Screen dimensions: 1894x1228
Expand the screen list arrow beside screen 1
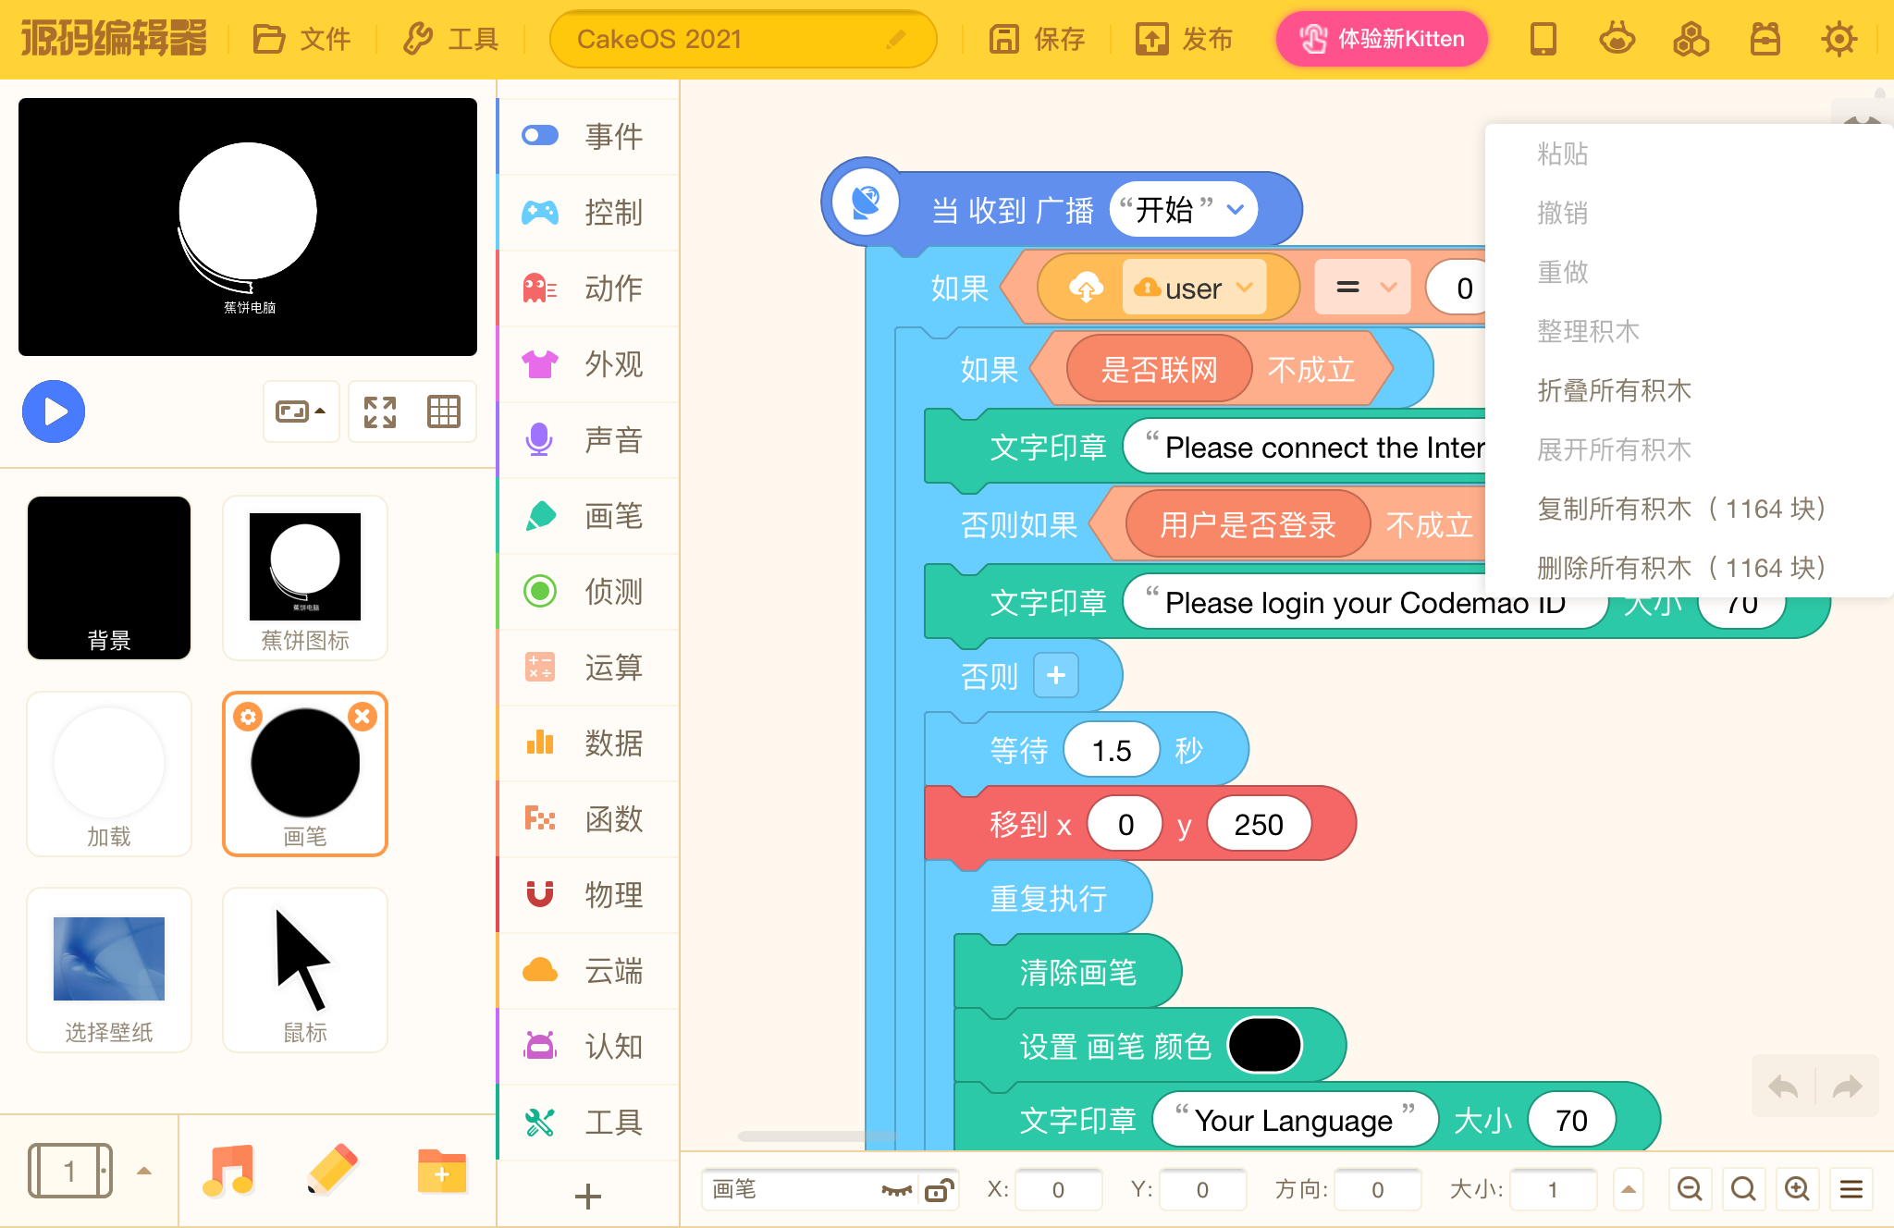pos(144,1171)
